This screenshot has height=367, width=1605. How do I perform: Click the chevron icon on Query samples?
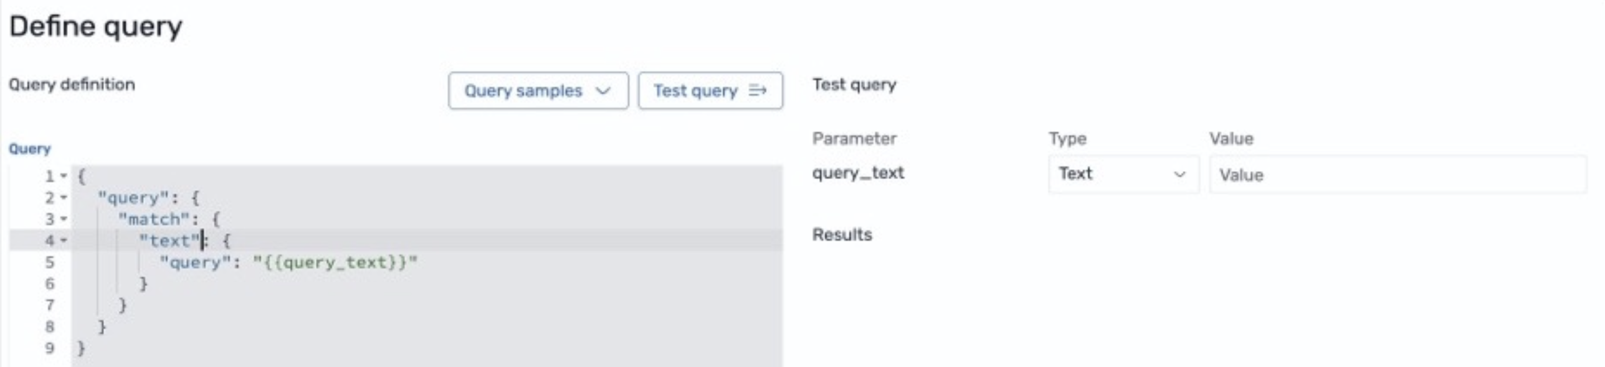tap(602, 91)
